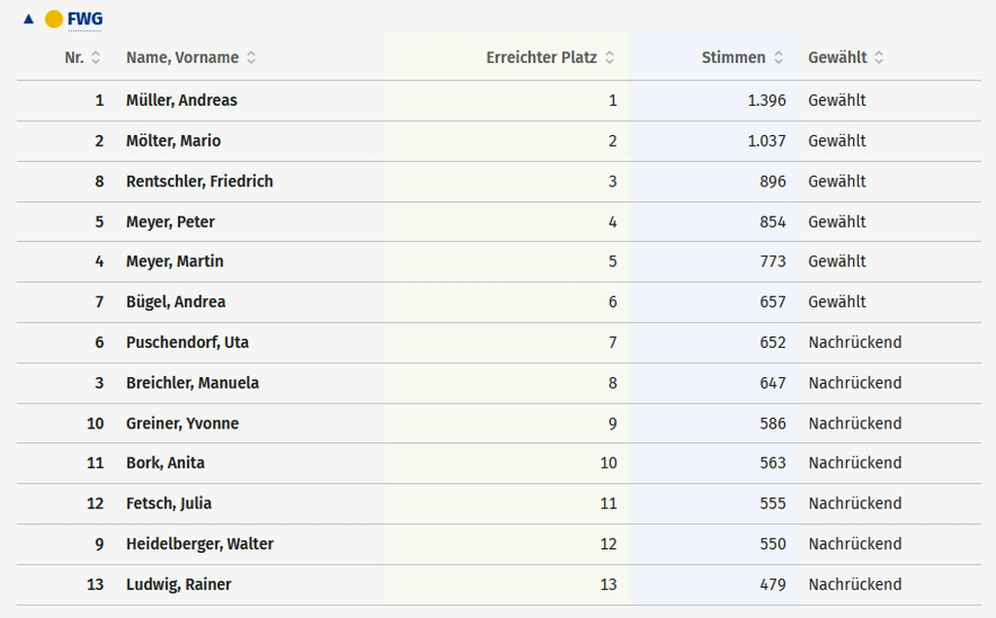The height and width of the screenshot is (618, 996).
Task: Click the 1.037 votes cell for Mölter
Action: tap(766, 141)
